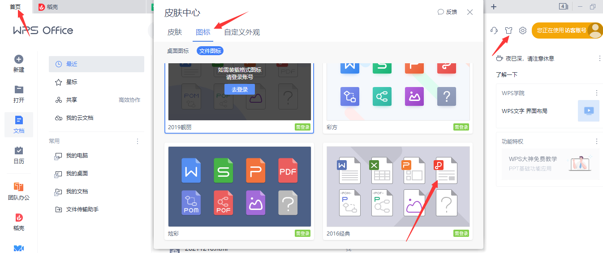This screenshot has height=253, width=603.
Task: Click the 夜已深 coffee cup icon
Action: [x=500, y=58]
